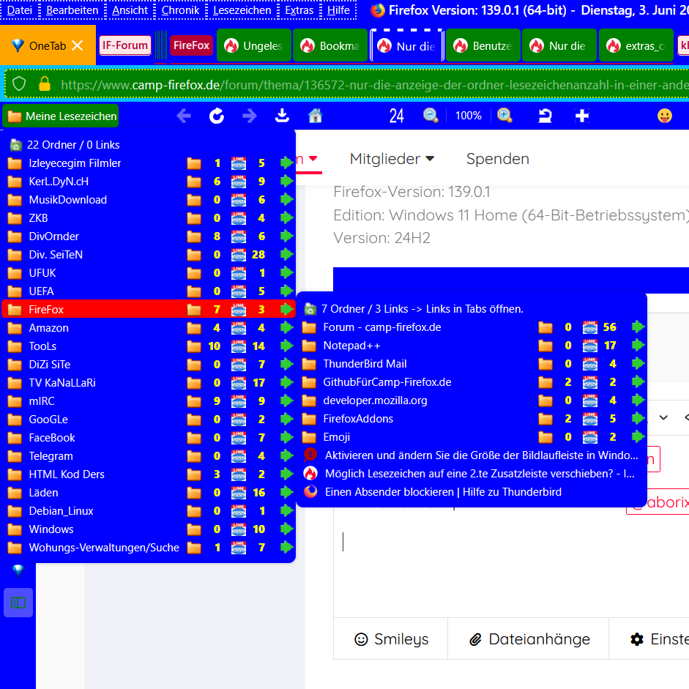
Task: Switch to the extras_c tab
Action: click(636, 45)
